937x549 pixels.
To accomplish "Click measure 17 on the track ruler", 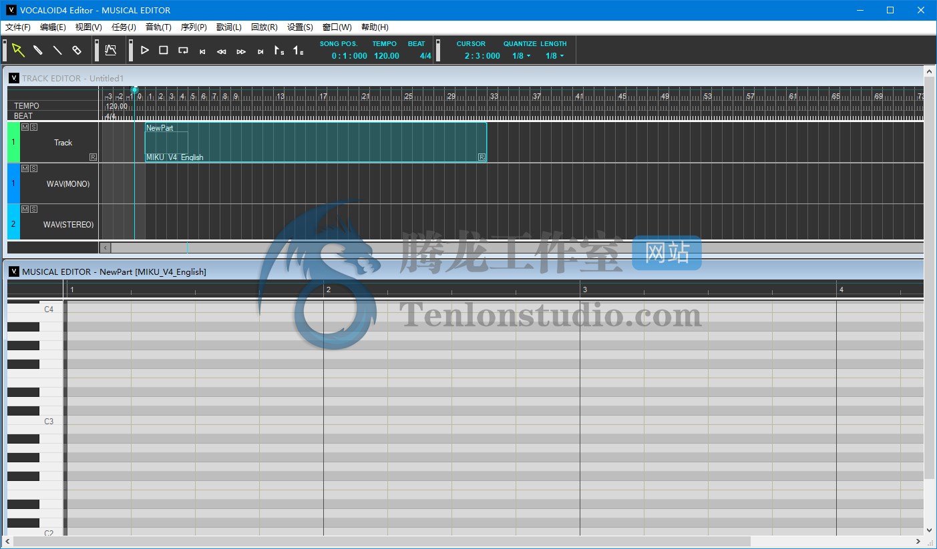I will pyautogui.click(x=323, y=96).
